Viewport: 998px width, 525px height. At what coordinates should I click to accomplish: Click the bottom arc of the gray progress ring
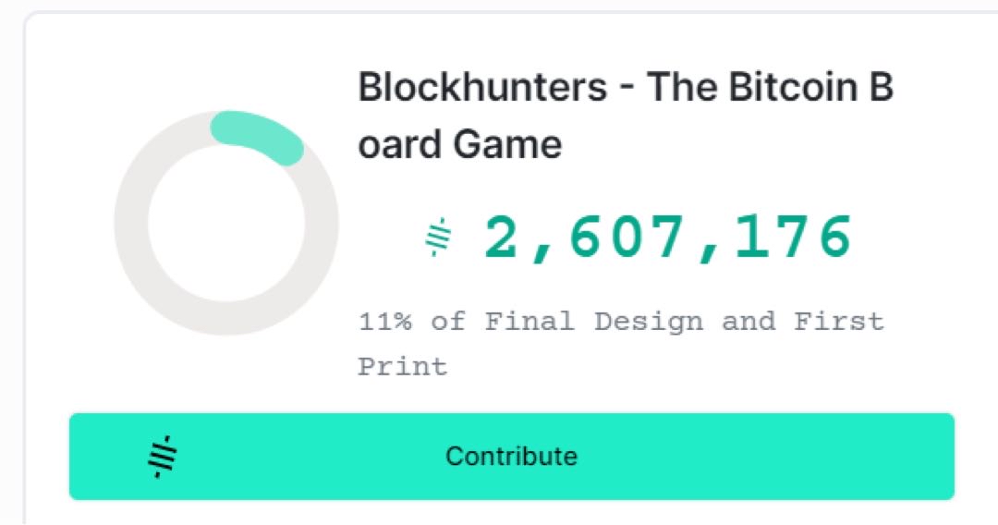pyautogui.click(x=226, y=317)
